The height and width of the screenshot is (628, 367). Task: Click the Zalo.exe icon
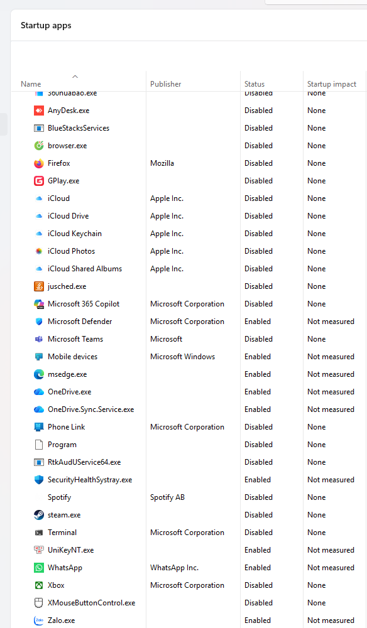[x=39, y=621]
